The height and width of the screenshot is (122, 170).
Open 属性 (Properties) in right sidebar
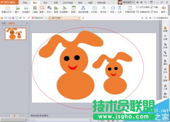(x=165, y=62)
